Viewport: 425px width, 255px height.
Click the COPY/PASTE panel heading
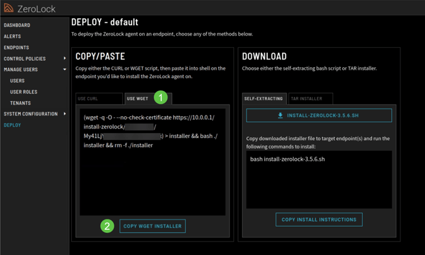100,56
